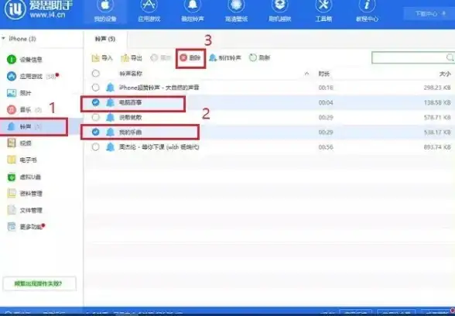Viewport: 455px width, 316px height.
Task: Click the 00:04 duration cell
Action: point(326,102)
